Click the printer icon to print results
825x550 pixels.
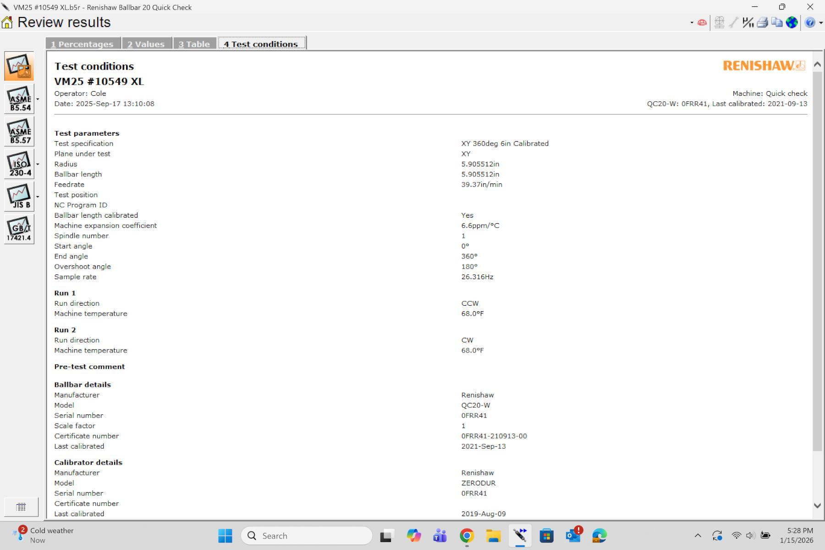click(762, 22)
